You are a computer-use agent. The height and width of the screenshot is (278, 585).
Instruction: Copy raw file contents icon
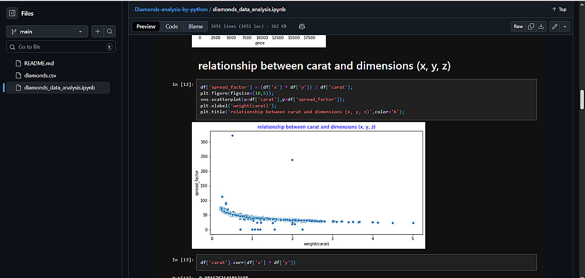[x=531, y=26]
